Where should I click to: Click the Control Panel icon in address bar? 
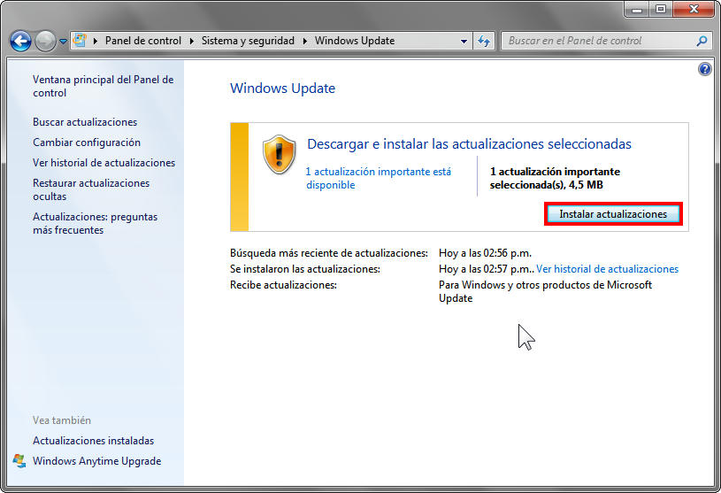[80, 41]
